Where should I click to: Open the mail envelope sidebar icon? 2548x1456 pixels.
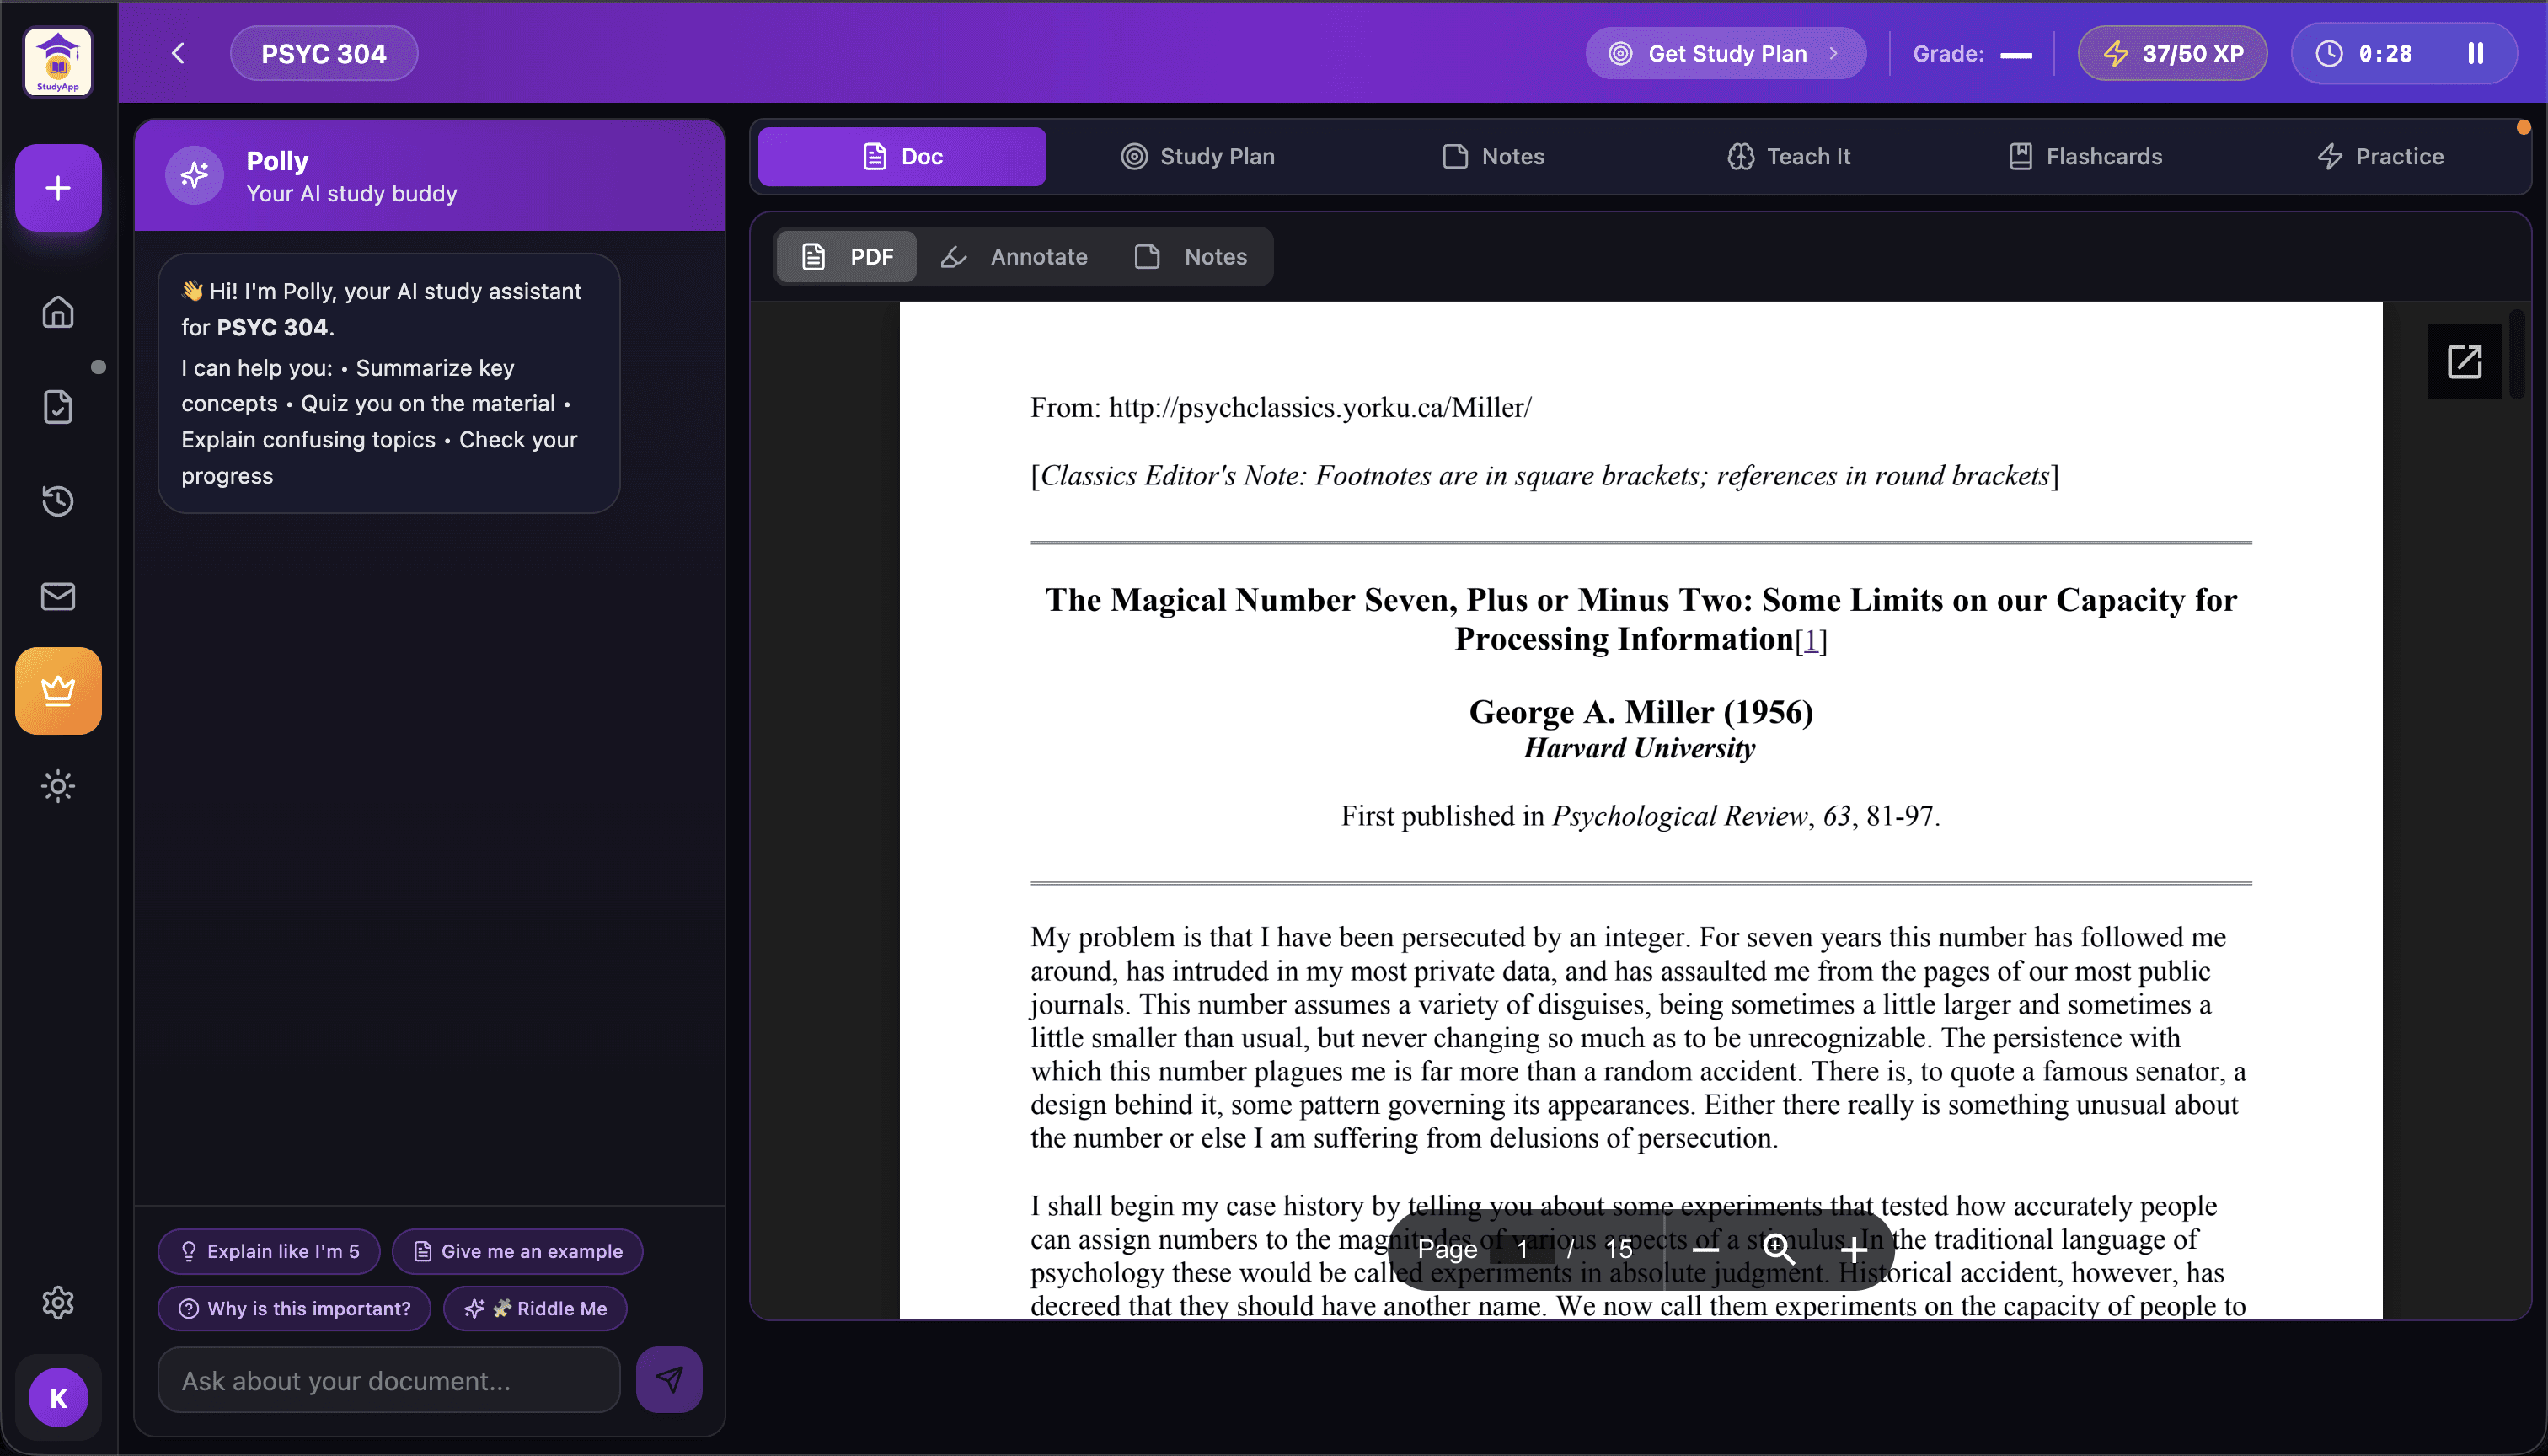[58, 596]
